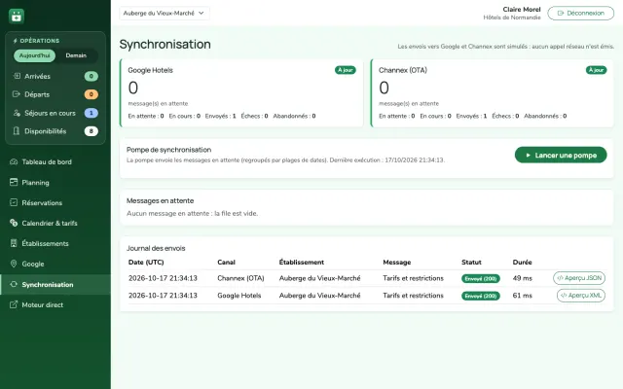Click Messages en attente heading
Screen dimensions: 623x389
(x=160, y=201)
